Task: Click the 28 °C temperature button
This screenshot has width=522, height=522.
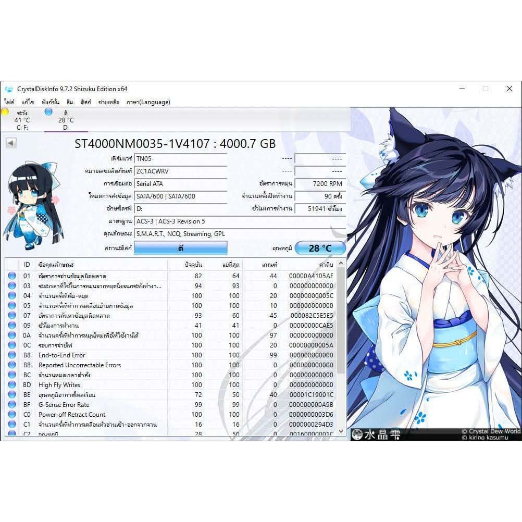Action: [320, 248]
